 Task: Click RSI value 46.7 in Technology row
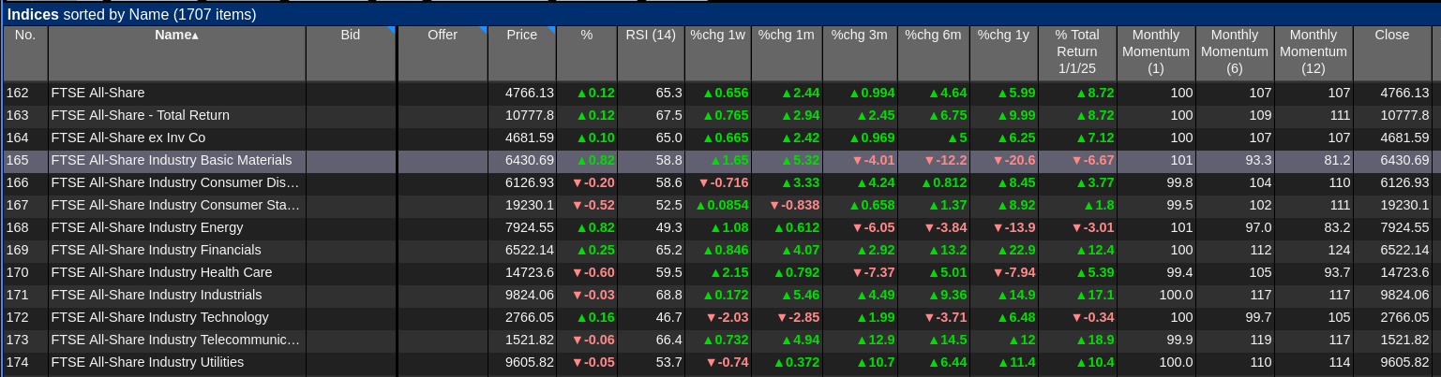pyautogui.click(x=668, y=317)
